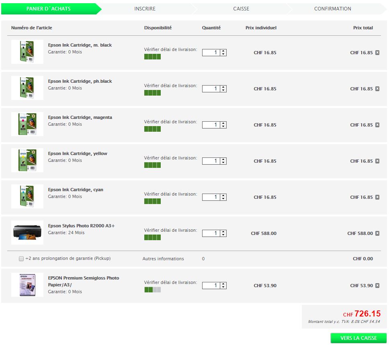Open Epson Stylus Photo R2000 A3+ product
This screenshot has width=389, height=345.
(x=81, y=226)
